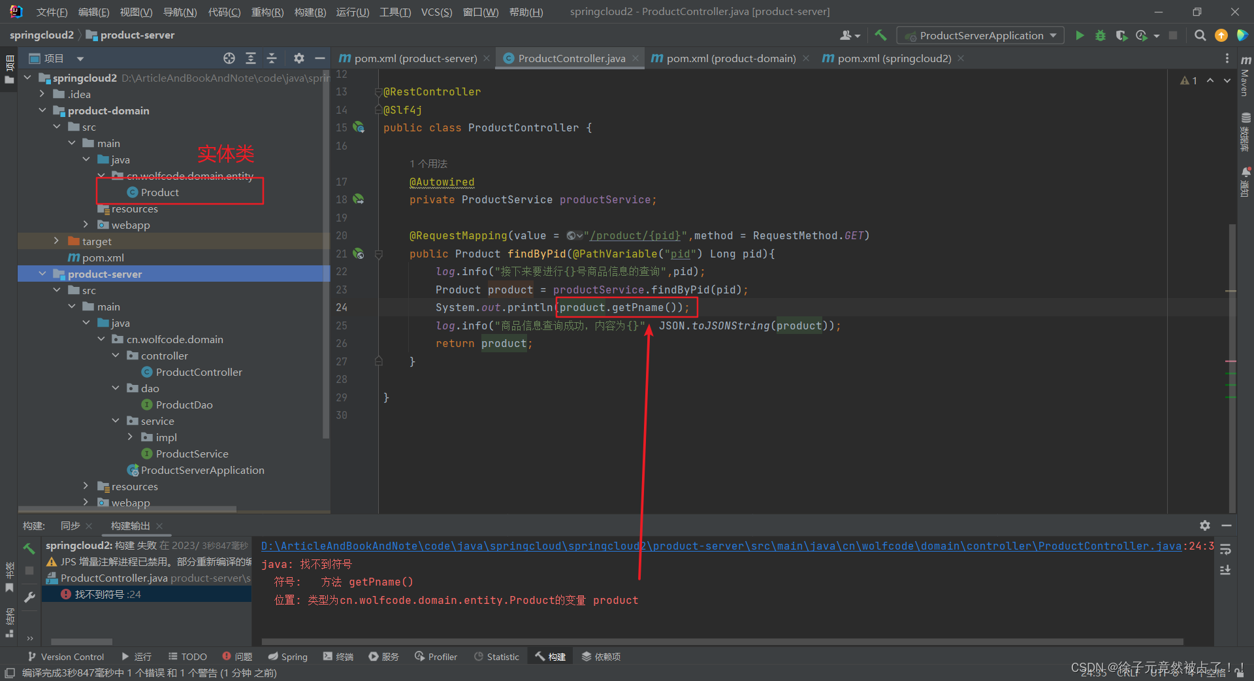Viewport: 1254px width, 681px height.
Task: Start debugging with the bug icon
Action: [1101, 35]
